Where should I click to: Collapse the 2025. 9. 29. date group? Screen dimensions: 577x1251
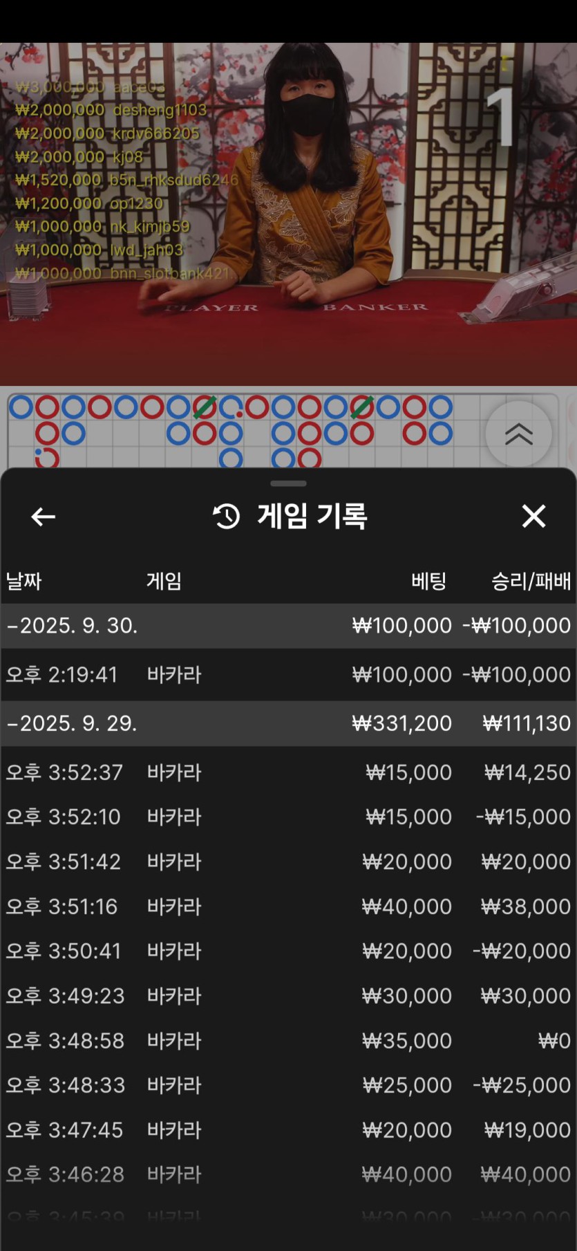pyautogui.click(x=72, y=723)
